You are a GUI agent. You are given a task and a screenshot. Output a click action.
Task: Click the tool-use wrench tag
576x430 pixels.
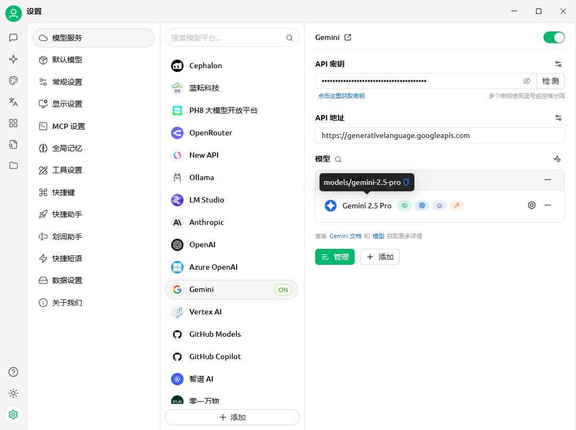pyautogui.click(x=457, y=206)
